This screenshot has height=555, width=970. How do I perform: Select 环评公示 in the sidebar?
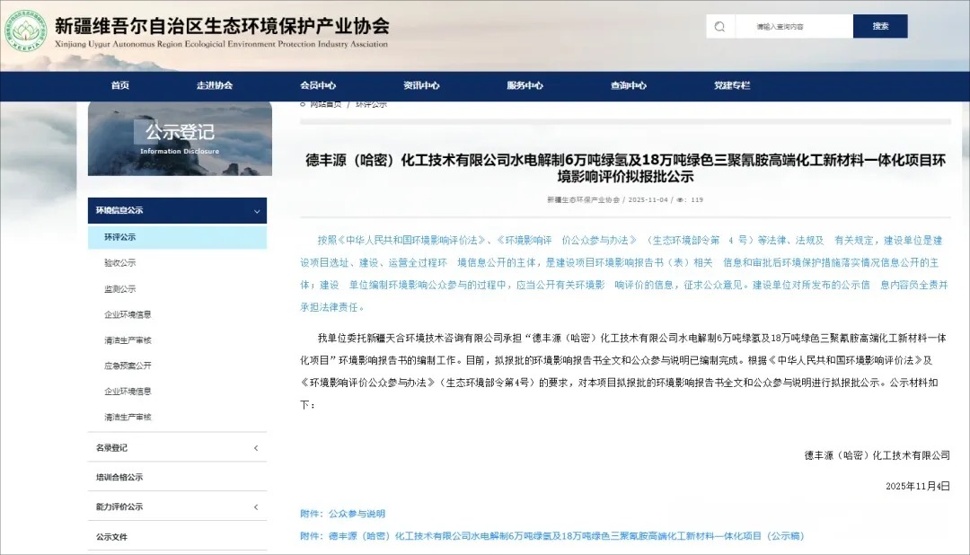click(x=120, y=237)
